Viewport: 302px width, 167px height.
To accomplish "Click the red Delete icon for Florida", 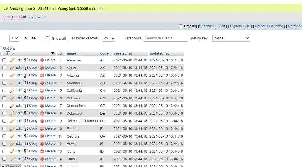I will point(42,129).
